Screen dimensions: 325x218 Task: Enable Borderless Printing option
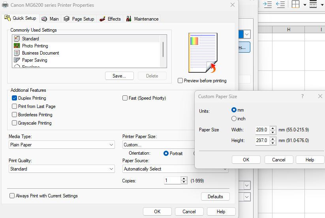(x=15, y=115)
